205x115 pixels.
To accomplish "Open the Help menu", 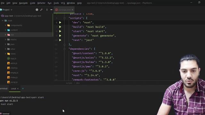I will click(79, 3).
